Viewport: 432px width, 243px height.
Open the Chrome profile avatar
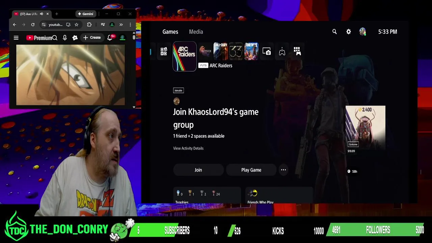point(112,25)
